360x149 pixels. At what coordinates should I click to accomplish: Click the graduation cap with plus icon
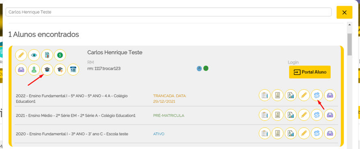[x=60, y=69]
